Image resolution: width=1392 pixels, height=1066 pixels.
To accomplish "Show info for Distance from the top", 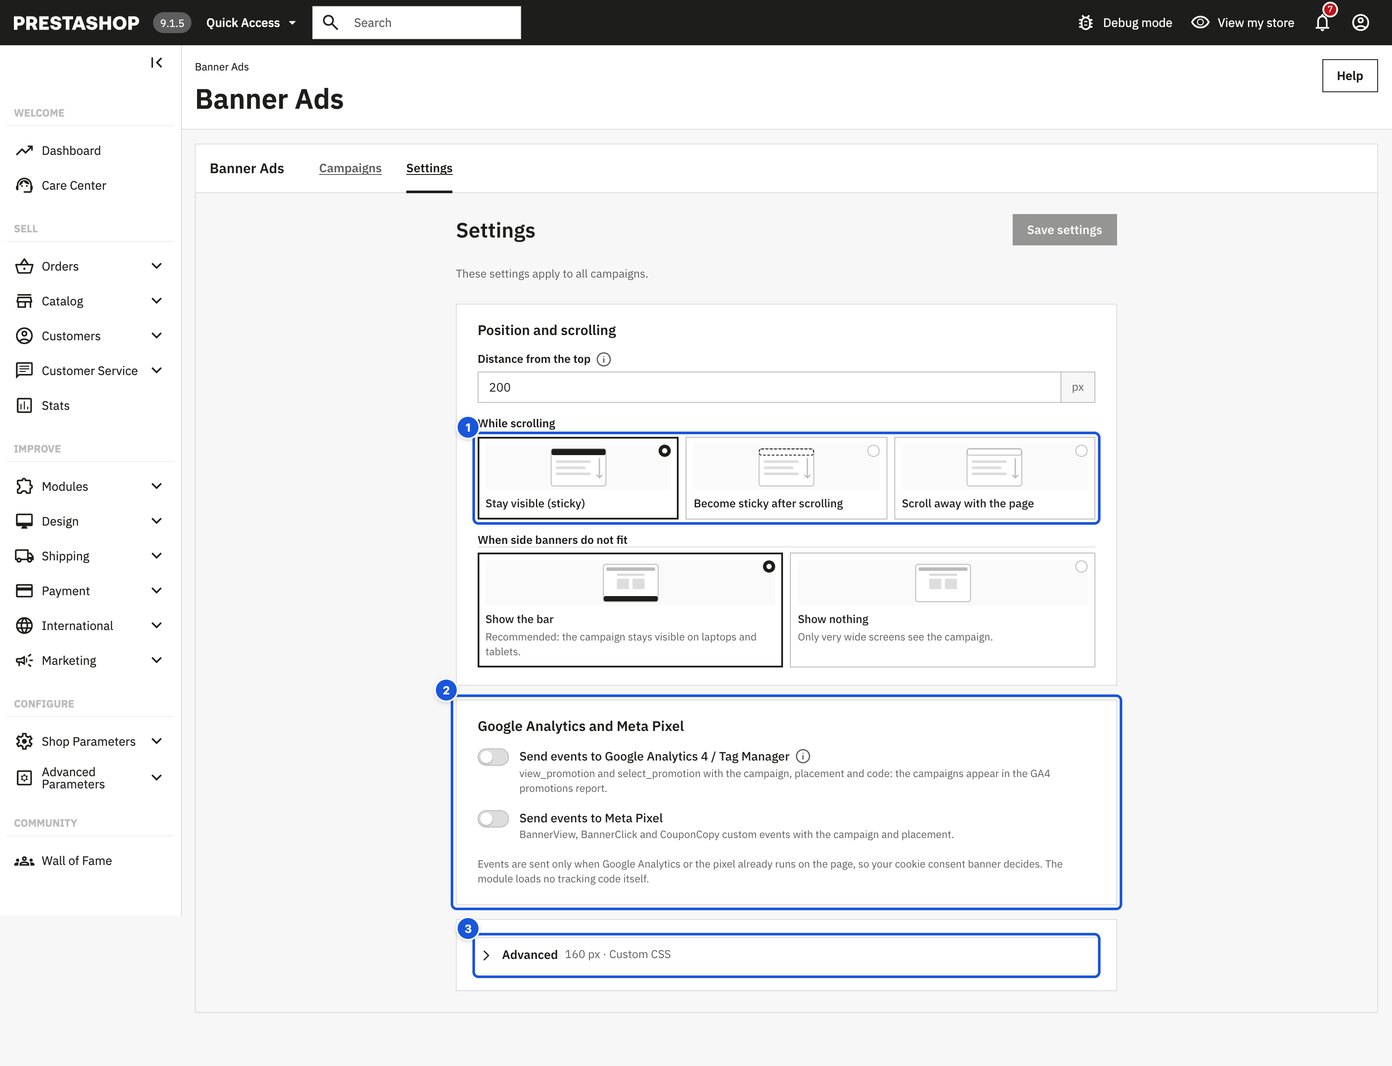I will (x=603, y=359).
